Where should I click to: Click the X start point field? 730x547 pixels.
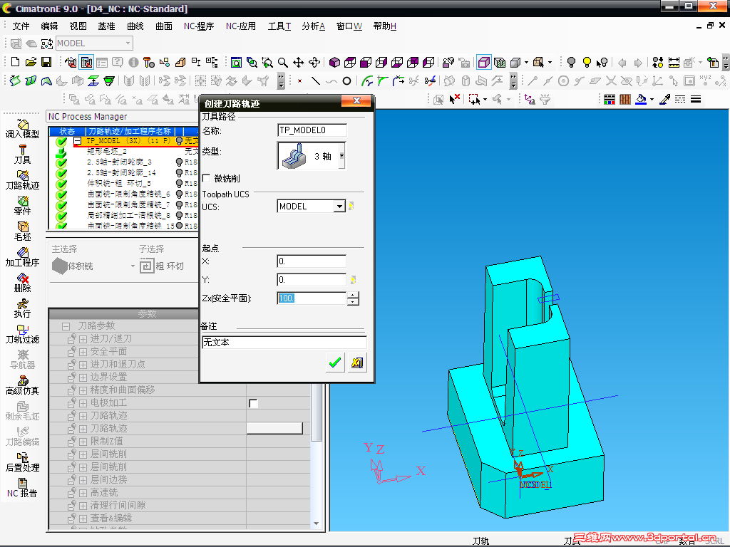pyautogui.click(x=311, y=261)
